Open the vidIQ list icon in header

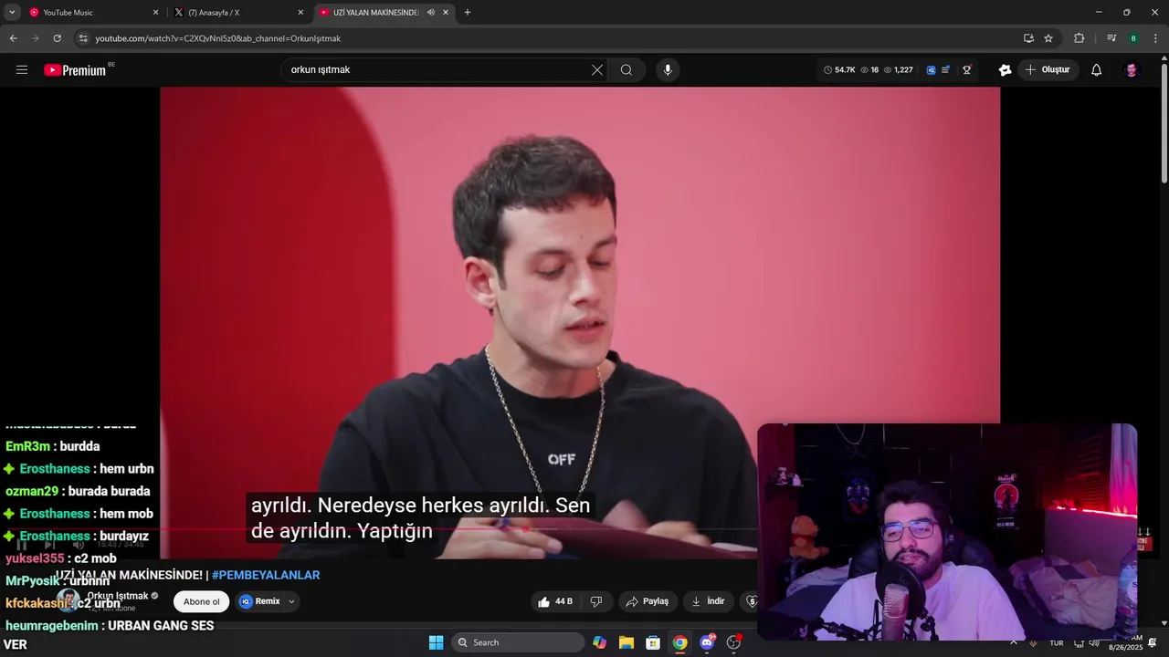coord(945,70)
